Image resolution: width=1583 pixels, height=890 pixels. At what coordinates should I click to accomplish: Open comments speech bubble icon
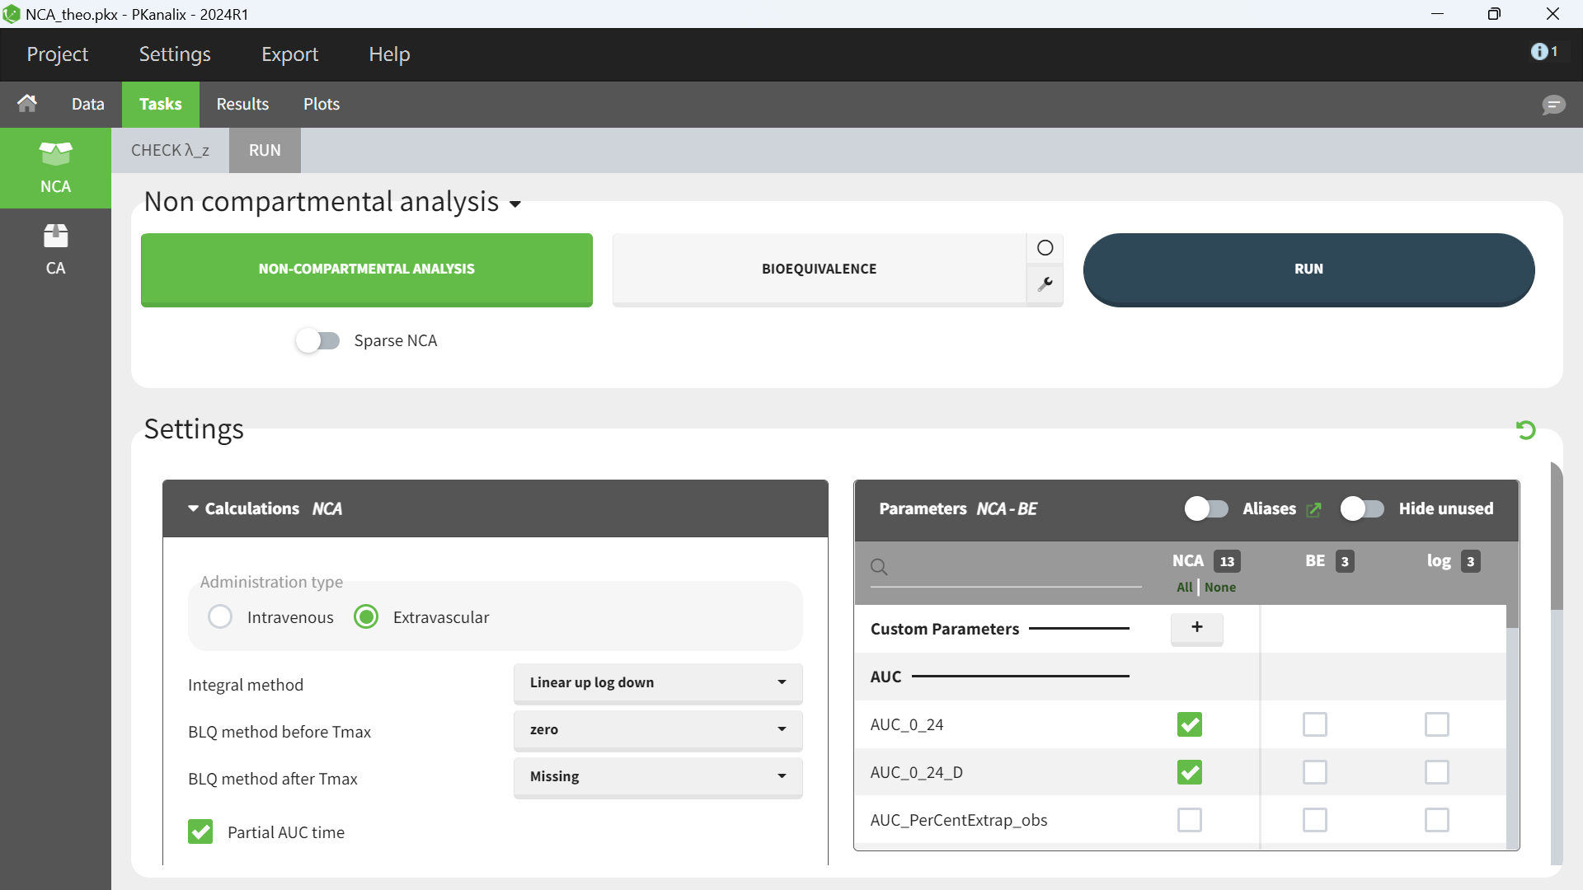pos(1553,105)
